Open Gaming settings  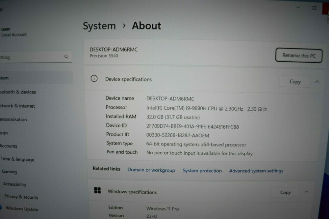9,171
